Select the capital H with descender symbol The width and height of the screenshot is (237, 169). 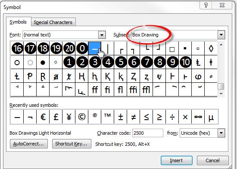pyautogui.click(x=82, y=76)
